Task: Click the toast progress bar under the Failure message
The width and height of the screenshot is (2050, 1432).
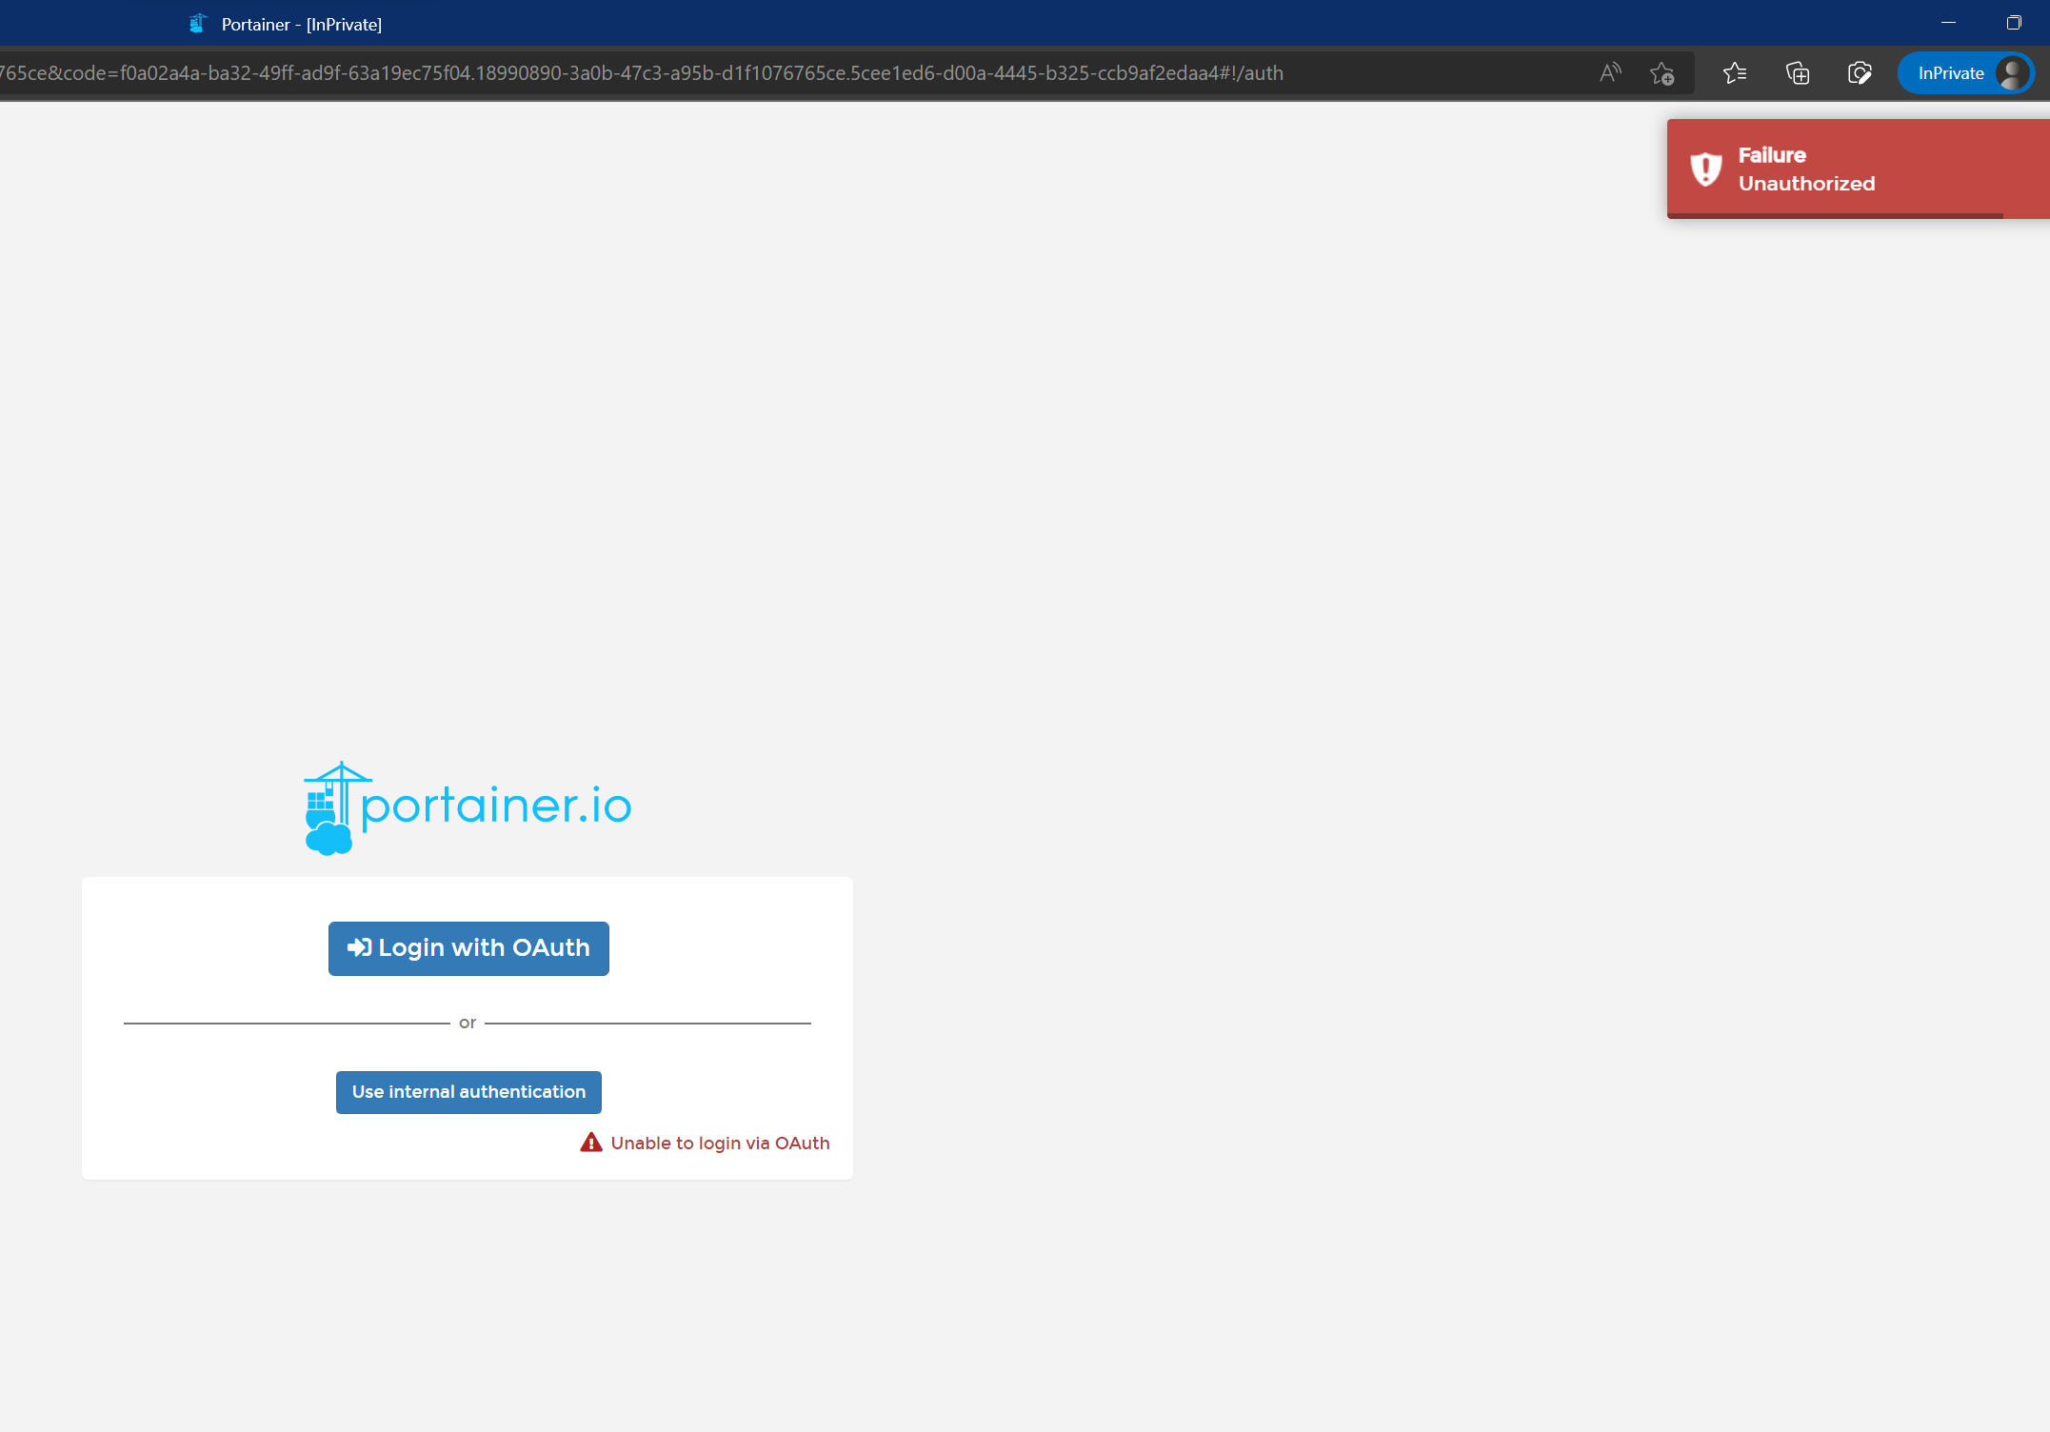Action: (1856, 218)
